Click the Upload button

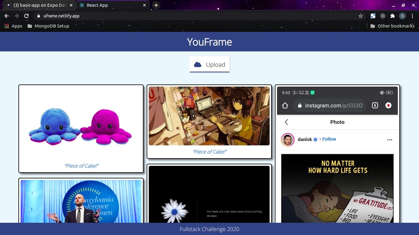pos(209,65)
